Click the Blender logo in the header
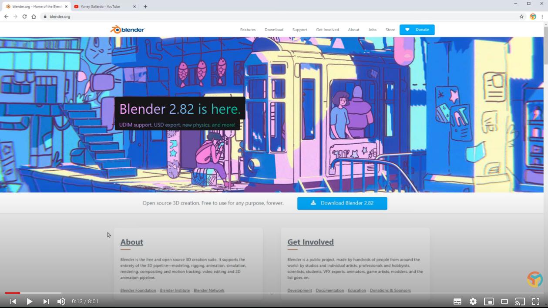This screenshot has width=548, height=308. click(128, 30)
